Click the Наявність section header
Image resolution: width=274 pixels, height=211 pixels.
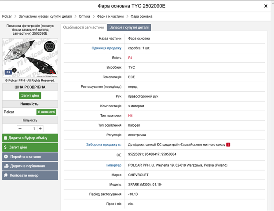point(30,104)
